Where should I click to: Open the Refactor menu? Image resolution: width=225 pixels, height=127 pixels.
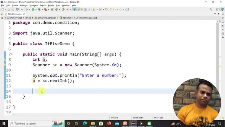pyautogui.click(x=24, y=6)
